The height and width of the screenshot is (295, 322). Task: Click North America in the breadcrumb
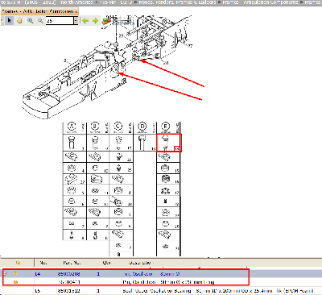pyautogui.click(x=76, y=2)
